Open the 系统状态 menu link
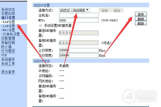This screenshot has width=161, height=107. [8, 9]
